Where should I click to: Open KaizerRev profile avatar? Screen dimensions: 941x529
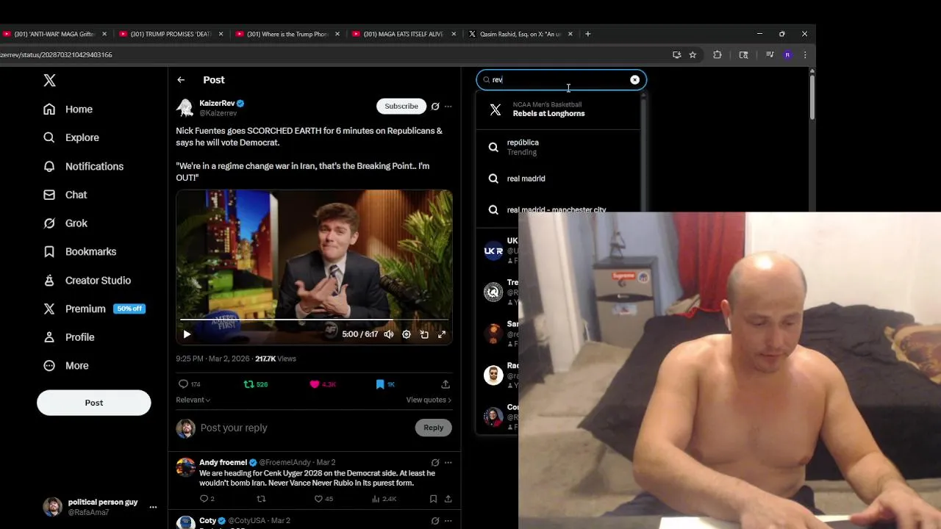[185, 108]
